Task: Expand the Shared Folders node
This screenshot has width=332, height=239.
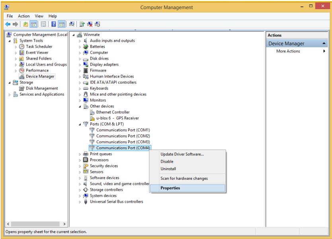Action: tap(16, 59)
